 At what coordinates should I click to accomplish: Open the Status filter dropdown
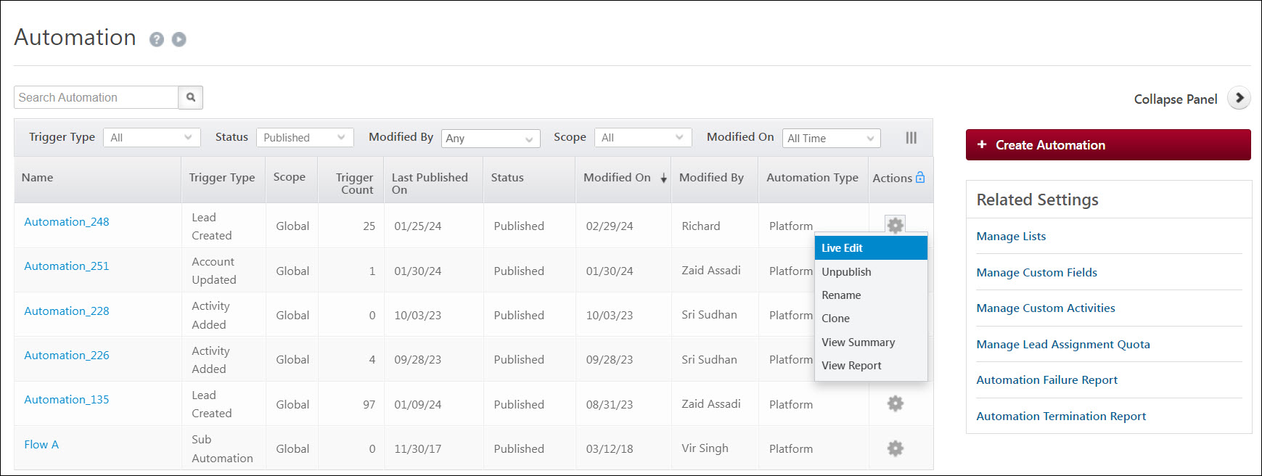305,137
